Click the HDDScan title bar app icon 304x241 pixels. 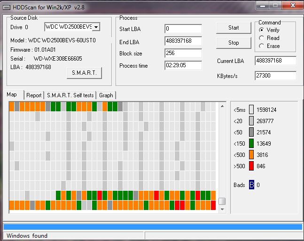[7, 8]
